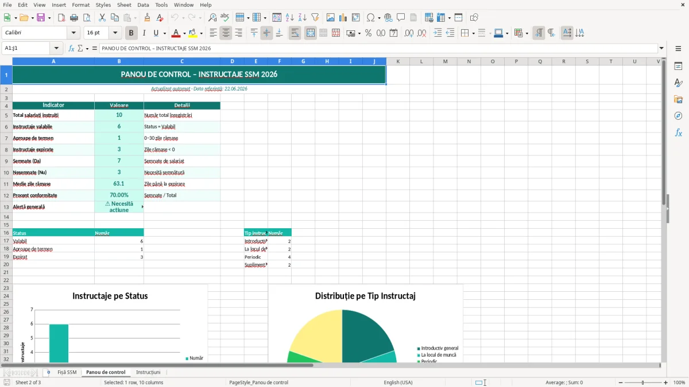This screenshot has width=689, height=387.
Task: Insert Comment icon
Action: coord(401,18)
